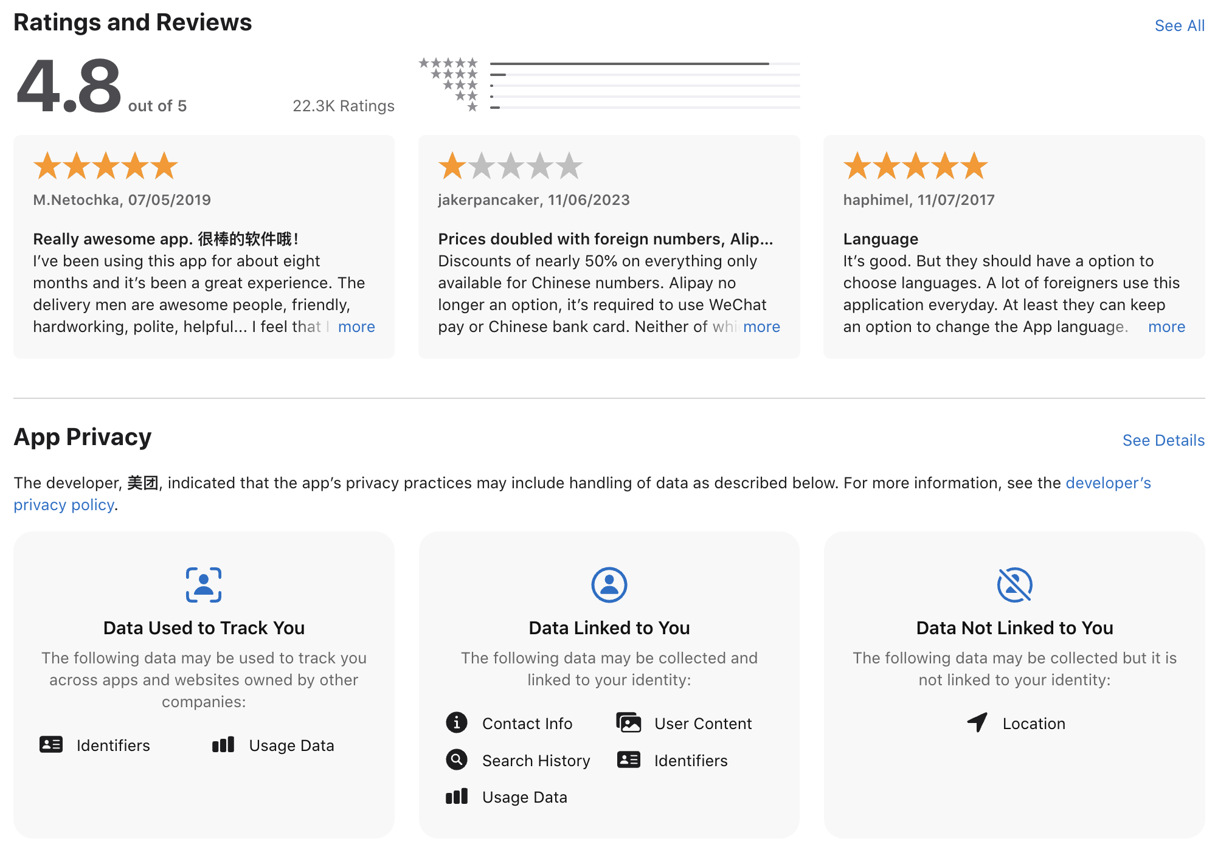Click the linked Usage Data bar-chart icon
Screen dimensions: 1215x844
point(457,797)
